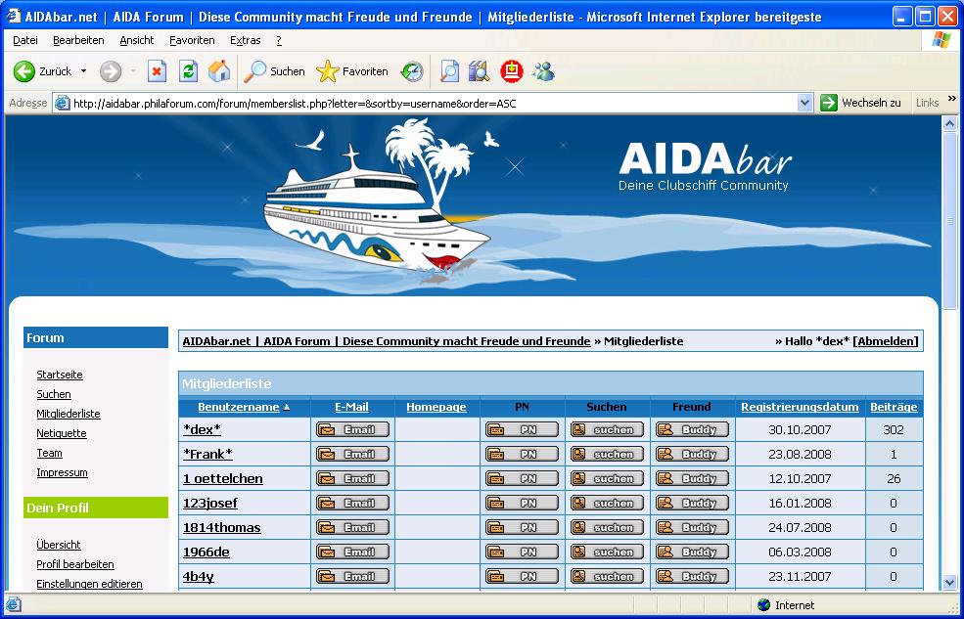Screen dimensions: 964x619
Task: Click the Abmelden logout link
Action: 887,341
